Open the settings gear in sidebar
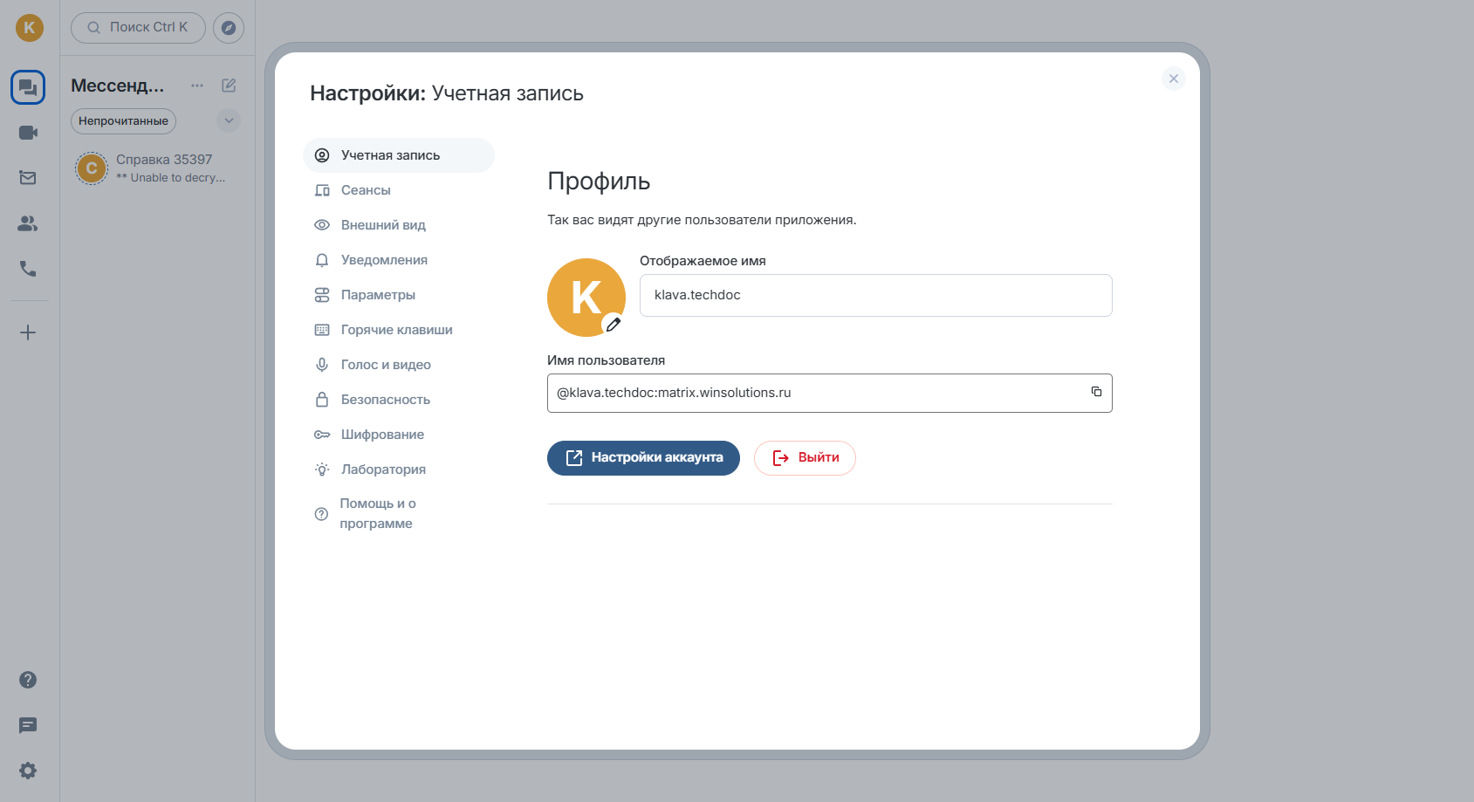 click(28, 771)
